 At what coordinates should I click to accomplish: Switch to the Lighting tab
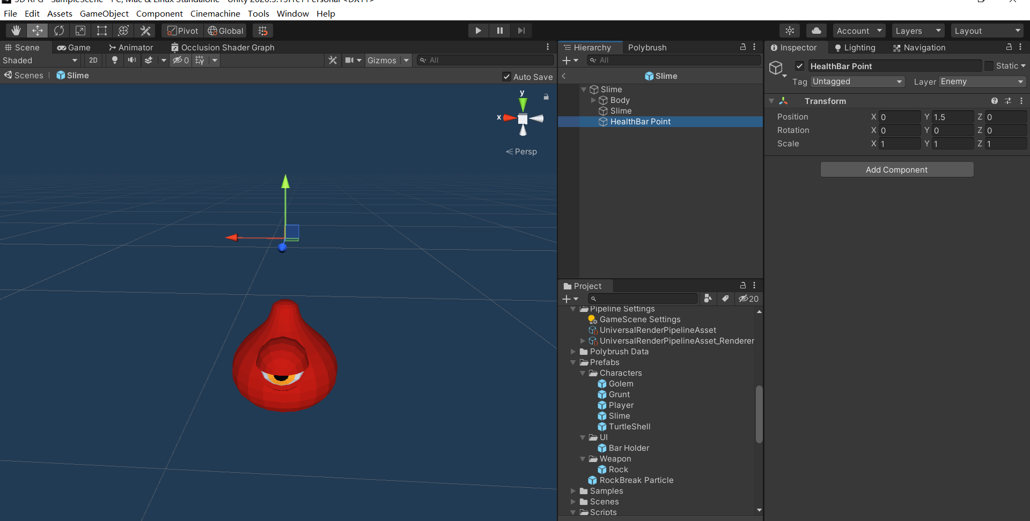click(855, 47)
